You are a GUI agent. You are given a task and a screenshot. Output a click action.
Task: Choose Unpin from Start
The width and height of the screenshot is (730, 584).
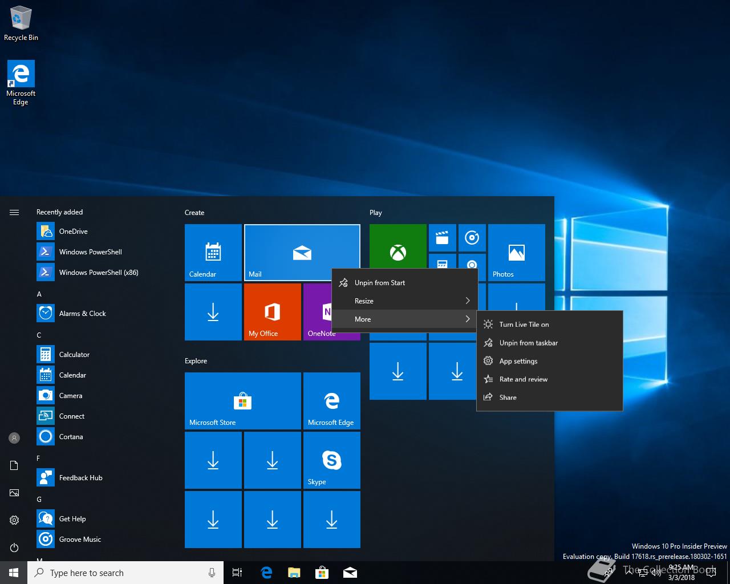404,282
